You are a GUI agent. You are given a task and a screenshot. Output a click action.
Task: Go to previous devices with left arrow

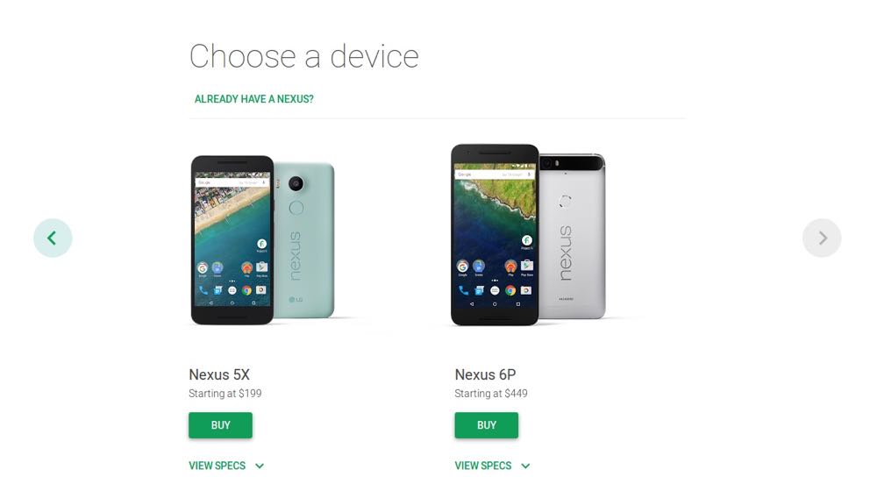pyautogui.click(x=53, y=238)
